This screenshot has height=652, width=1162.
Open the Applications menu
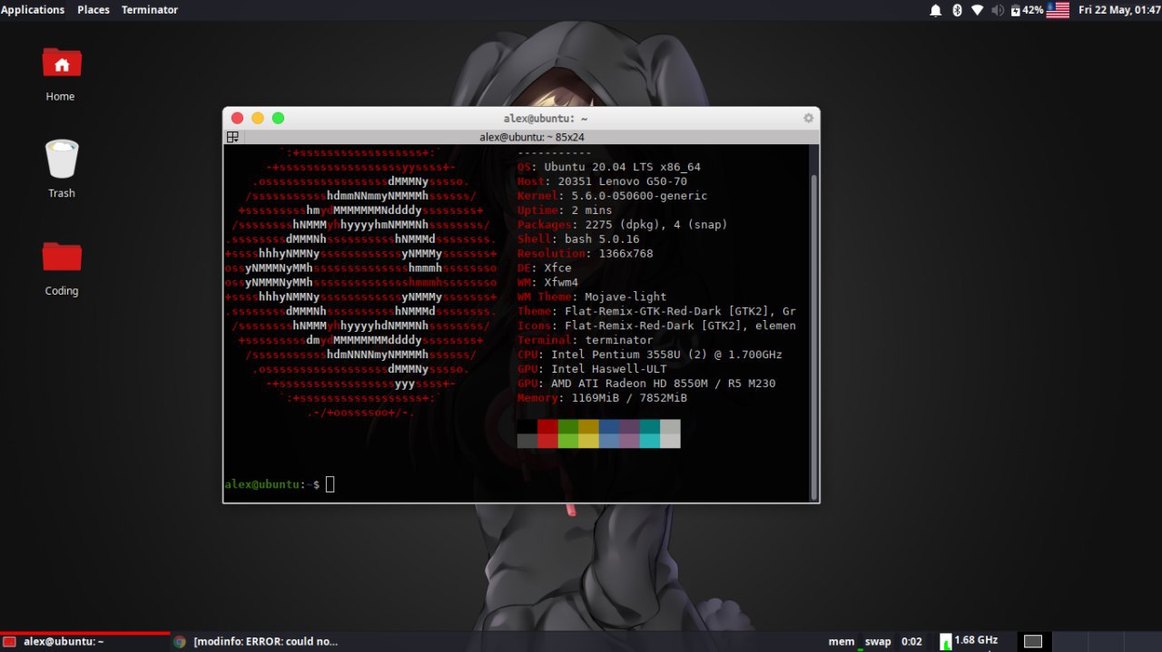[33, 10]
